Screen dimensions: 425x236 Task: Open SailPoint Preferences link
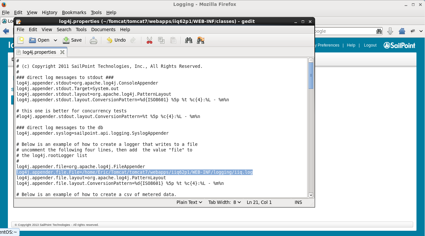[x=329, y=45]
